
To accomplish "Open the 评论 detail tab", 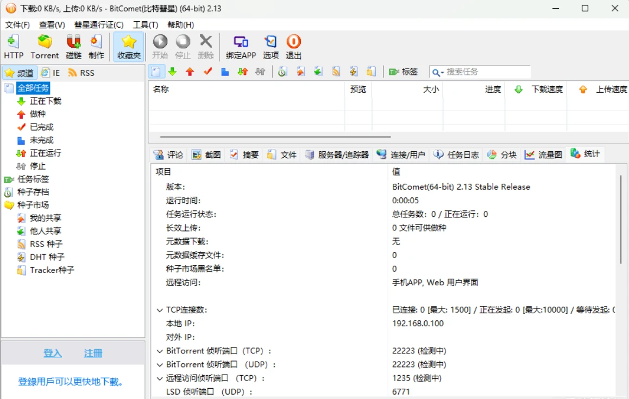I will [168, 155].
